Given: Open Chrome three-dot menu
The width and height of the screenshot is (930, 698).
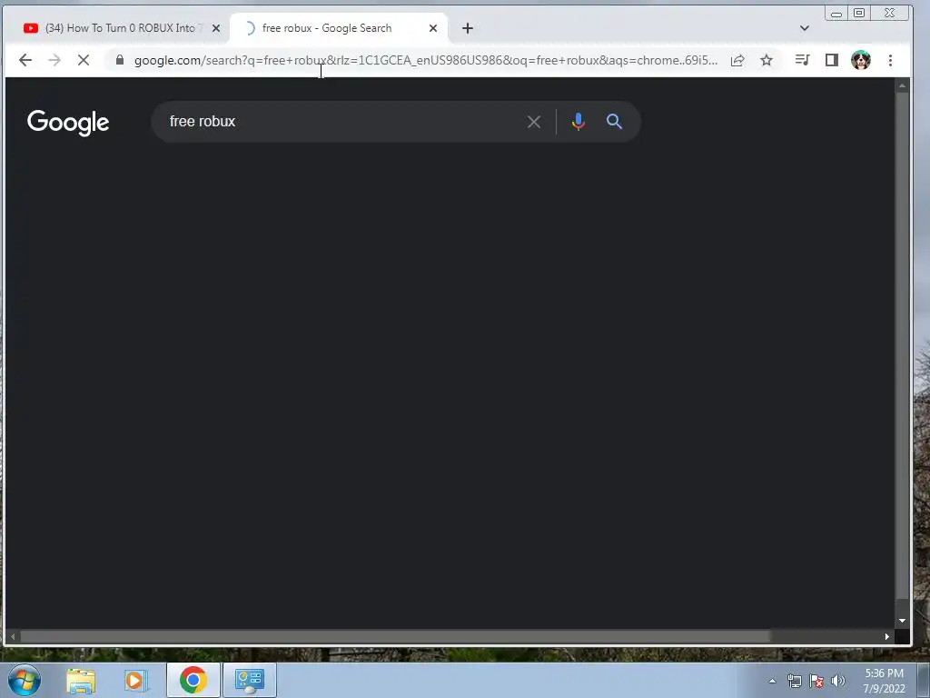Looking at the screenshot, I should 890,60.
